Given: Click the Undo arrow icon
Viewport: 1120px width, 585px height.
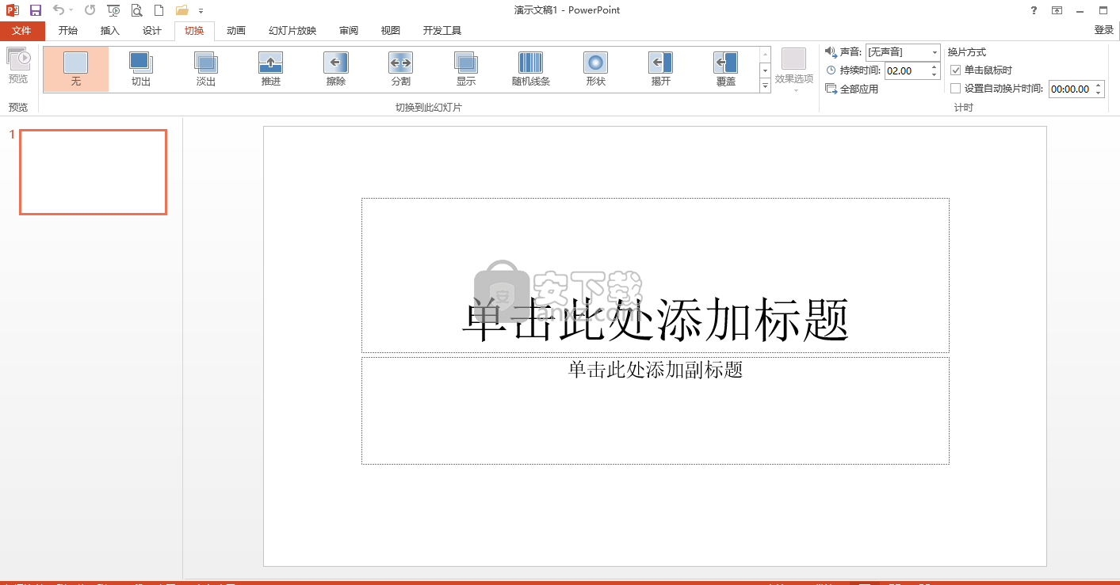Looking at the screenshot, I should (x=59, y=10).
